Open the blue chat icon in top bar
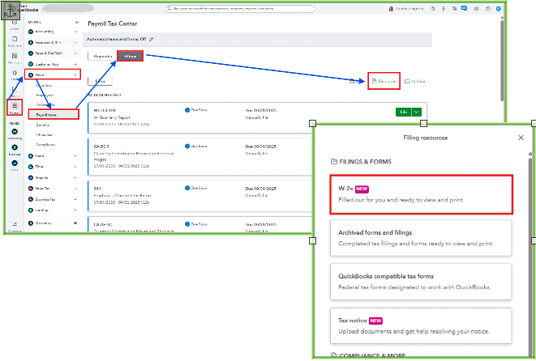The height and width of the screenshot is (361, 536). (464, 9)
